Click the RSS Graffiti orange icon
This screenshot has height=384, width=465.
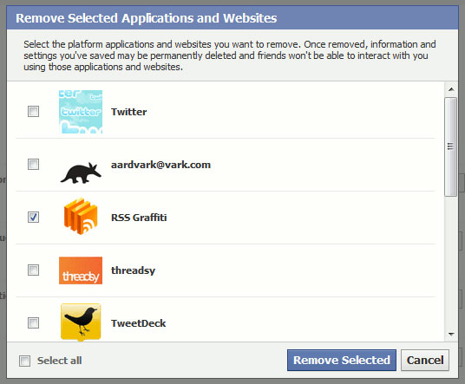pos(81,217)
